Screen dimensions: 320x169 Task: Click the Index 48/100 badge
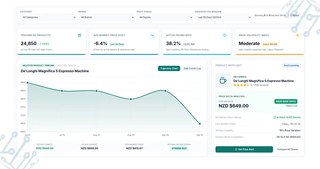click(x=270, y=44)
